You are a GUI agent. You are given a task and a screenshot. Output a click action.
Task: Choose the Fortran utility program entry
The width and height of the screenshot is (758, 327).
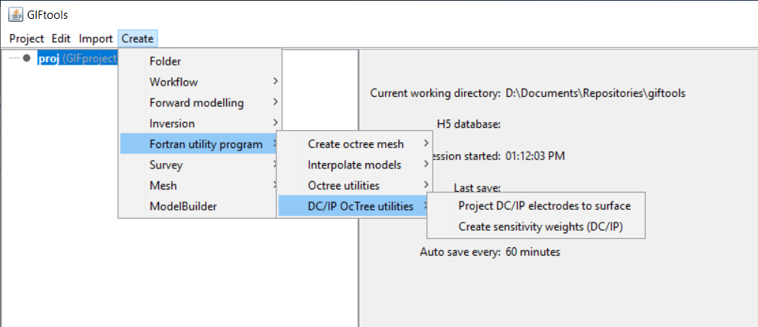pyautogui.click(x=200, y=144)
